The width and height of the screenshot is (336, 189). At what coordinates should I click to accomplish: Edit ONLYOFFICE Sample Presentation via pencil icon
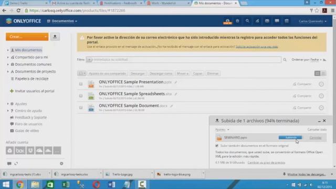[176, 82]
